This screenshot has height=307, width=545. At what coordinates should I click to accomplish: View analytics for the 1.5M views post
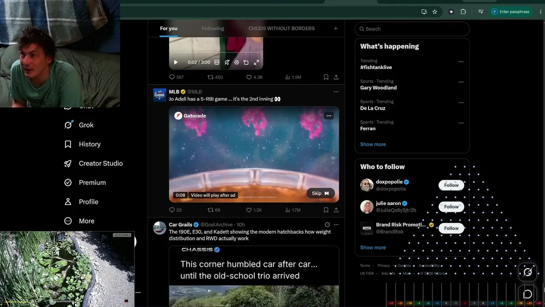click(293, 77)
